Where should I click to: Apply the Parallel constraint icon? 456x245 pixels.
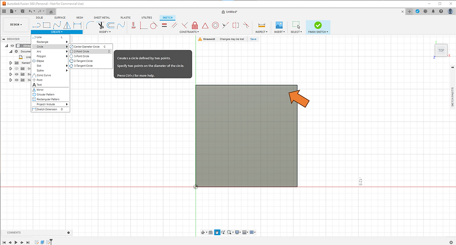174,25
